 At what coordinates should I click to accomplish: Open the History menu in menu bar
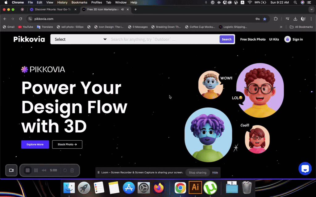tap(62, 2)
